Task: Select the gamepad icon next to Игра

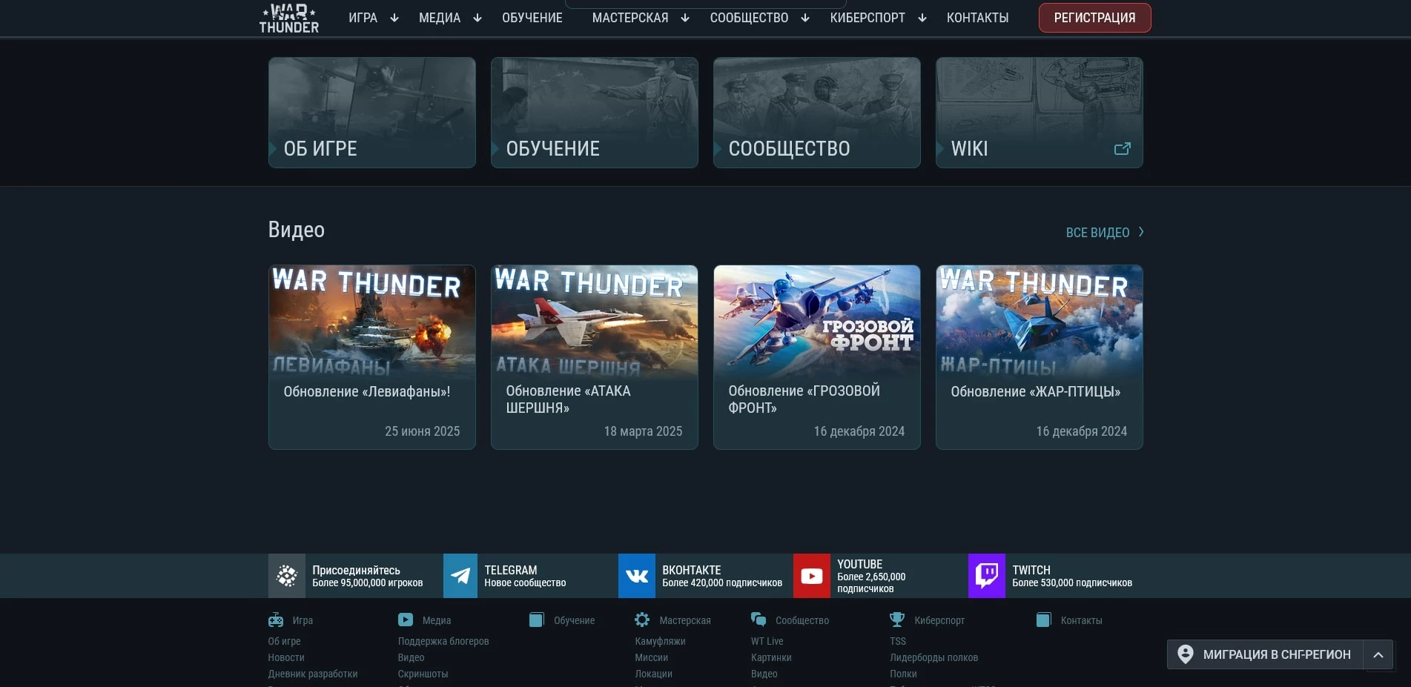Action: coord(275,620)
